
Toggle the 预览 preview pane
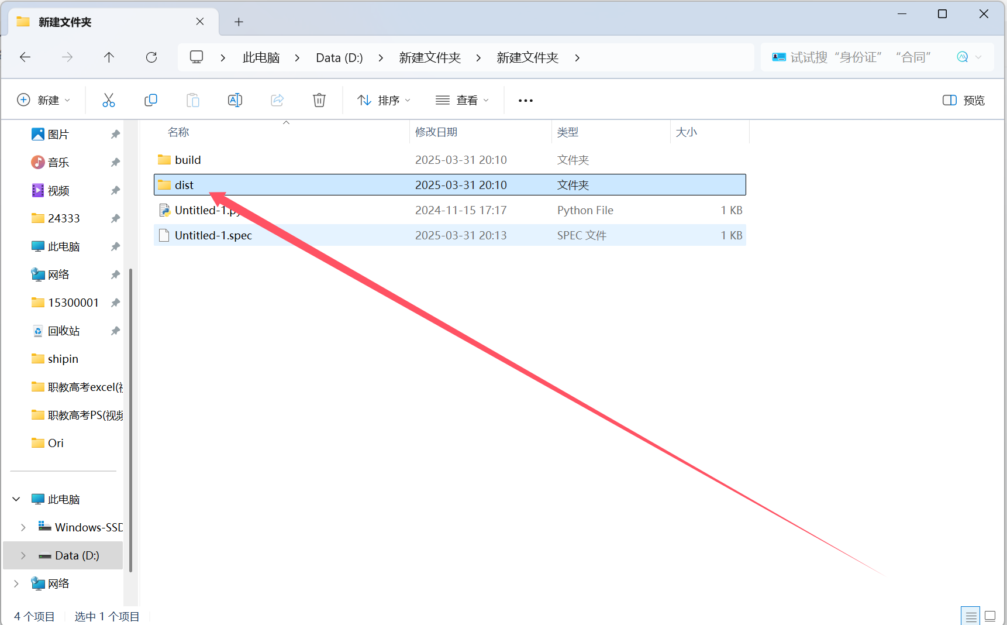point(963,99)
